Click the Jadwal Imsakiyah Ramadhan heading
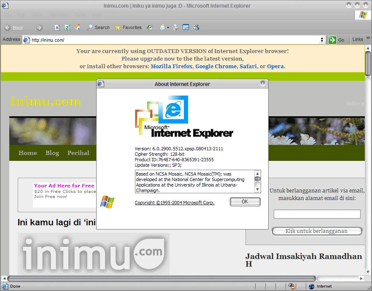 point(304,260)
